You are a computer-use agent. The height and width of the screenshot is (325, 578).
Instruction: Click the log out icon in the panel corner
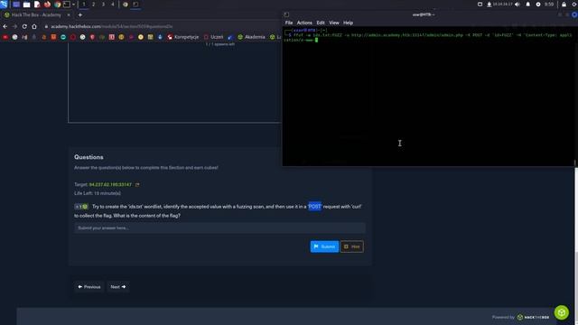[x=574, y=5]
